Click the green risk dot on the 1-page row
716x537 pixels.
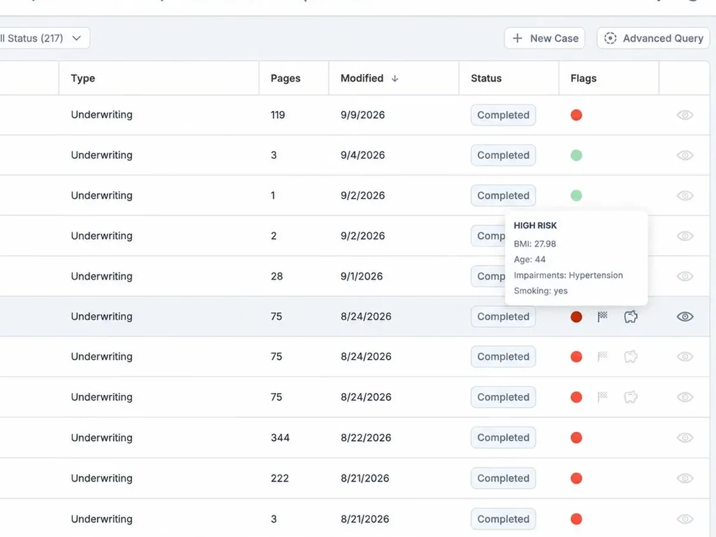pos(576,195)
